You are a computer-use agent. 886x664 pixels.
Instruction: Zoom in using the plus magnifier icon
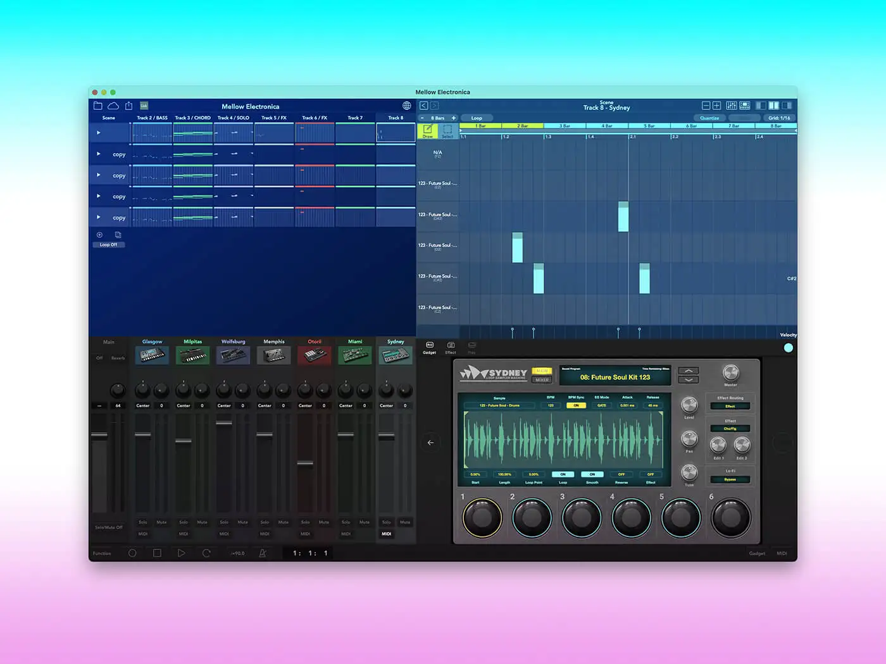(x=717, y=106)
